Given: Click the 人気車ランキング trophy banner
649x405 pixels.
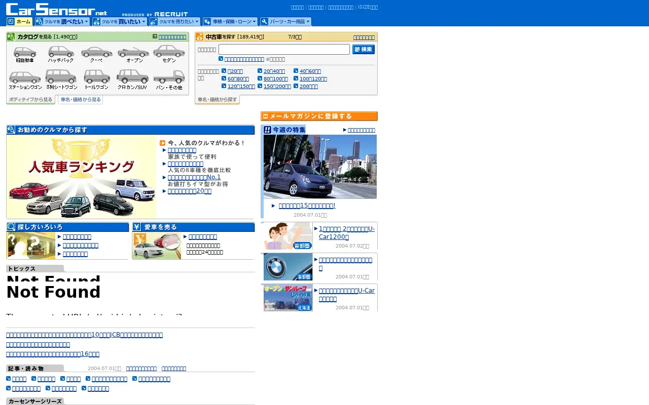Looking at the screenshot, I should coord(81,177).
